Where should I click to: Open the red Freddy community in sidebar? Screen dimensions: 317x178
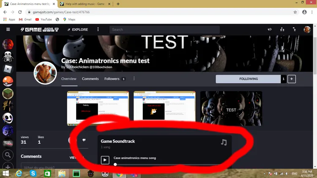click(8, 44)
